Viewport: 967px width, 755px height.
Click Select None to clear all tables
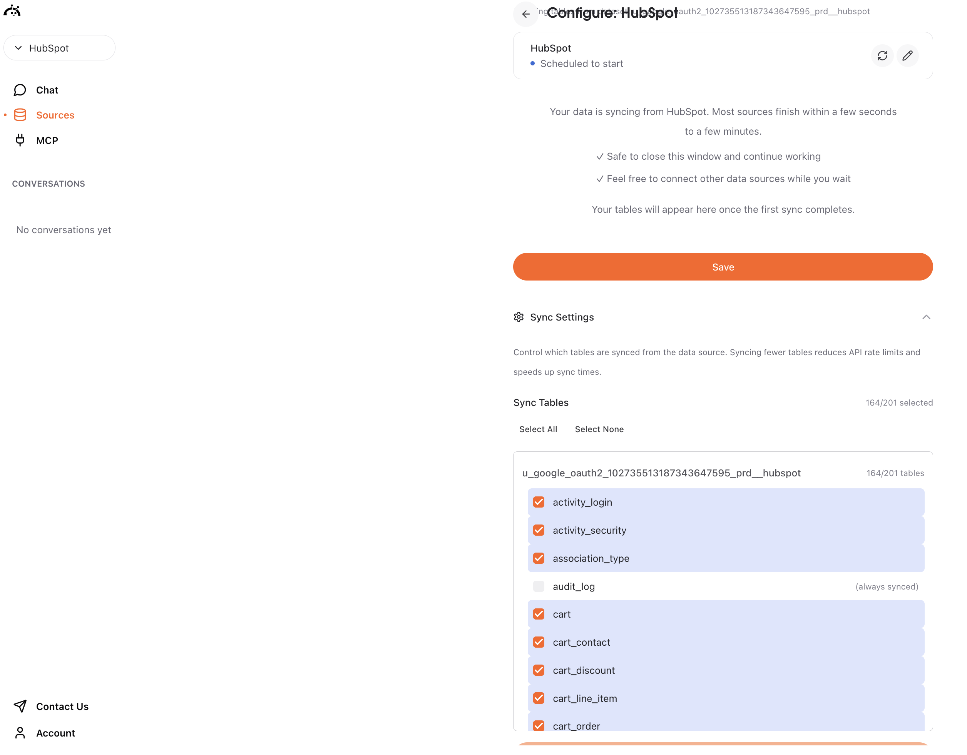click(x=599, y=429)
